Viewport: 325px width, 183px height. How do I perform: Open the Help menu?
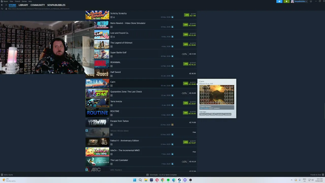coord(30,1)
